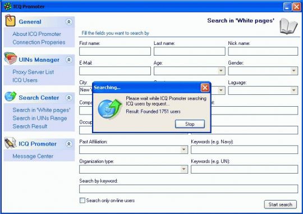Close the ICQ Promoter main window
Viewport: 303px width, 214px height.
point(296,7)
